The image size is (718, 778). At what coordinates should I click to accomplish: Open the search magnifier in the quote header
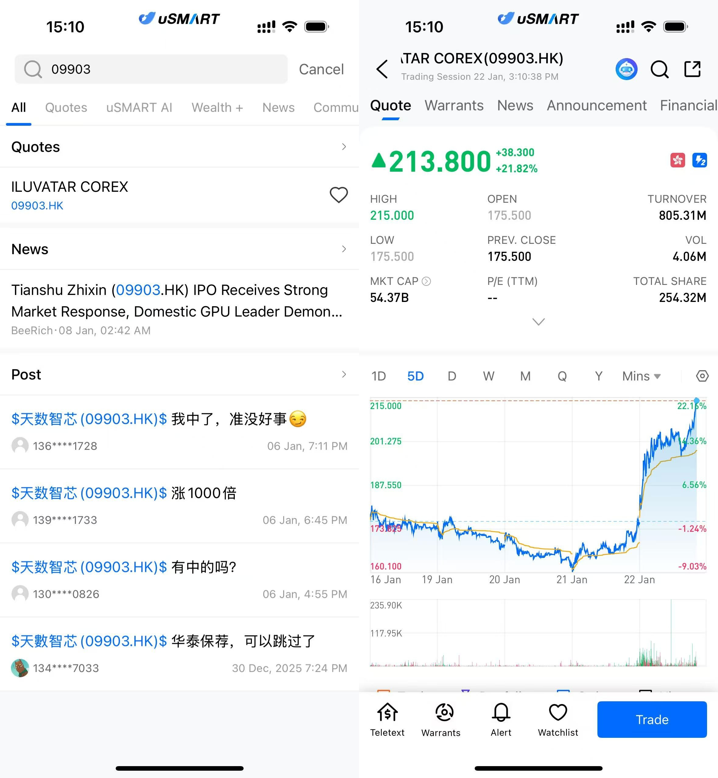coord(659,69)
